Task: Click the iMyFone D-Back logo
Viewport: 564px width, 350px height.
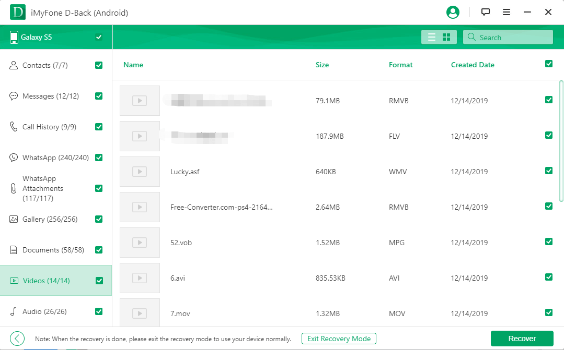Action: (x=18, y=12)
